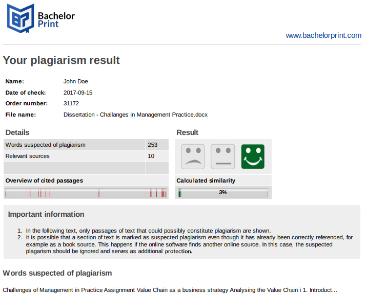Click the middle red marker in passages overview
This screenshot has height=295, width=366.
pos(99,193)
